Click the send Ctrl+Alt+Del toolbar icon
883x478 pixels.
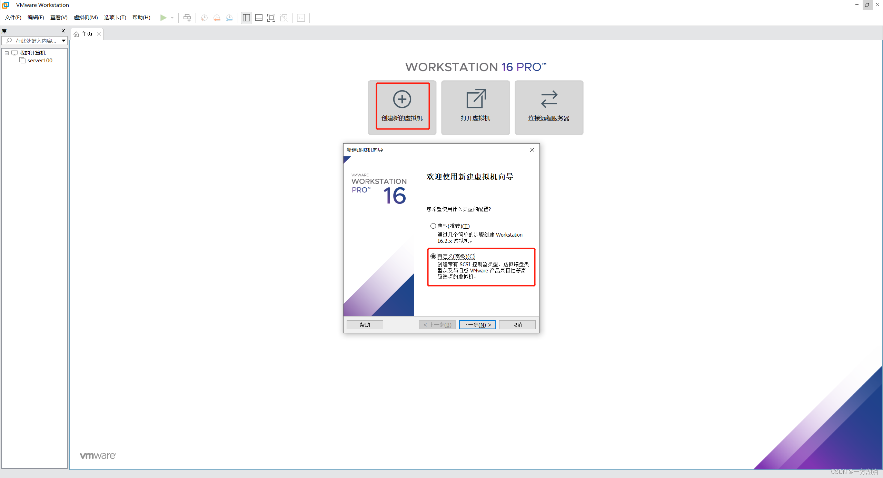coord(187,18)
